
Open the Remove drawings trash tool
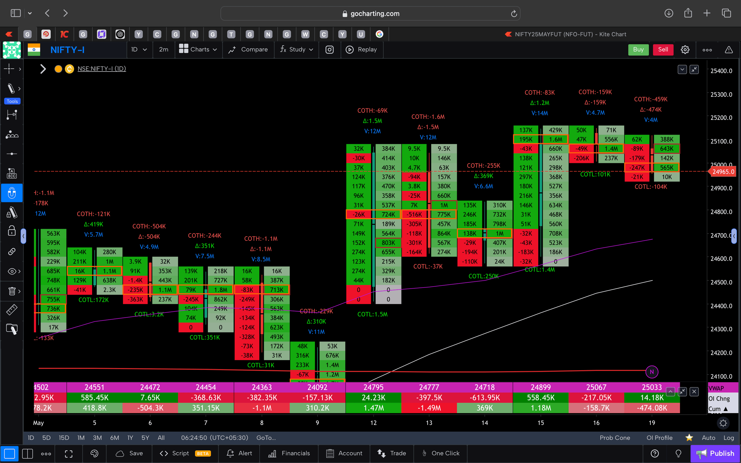click(11, 291)
